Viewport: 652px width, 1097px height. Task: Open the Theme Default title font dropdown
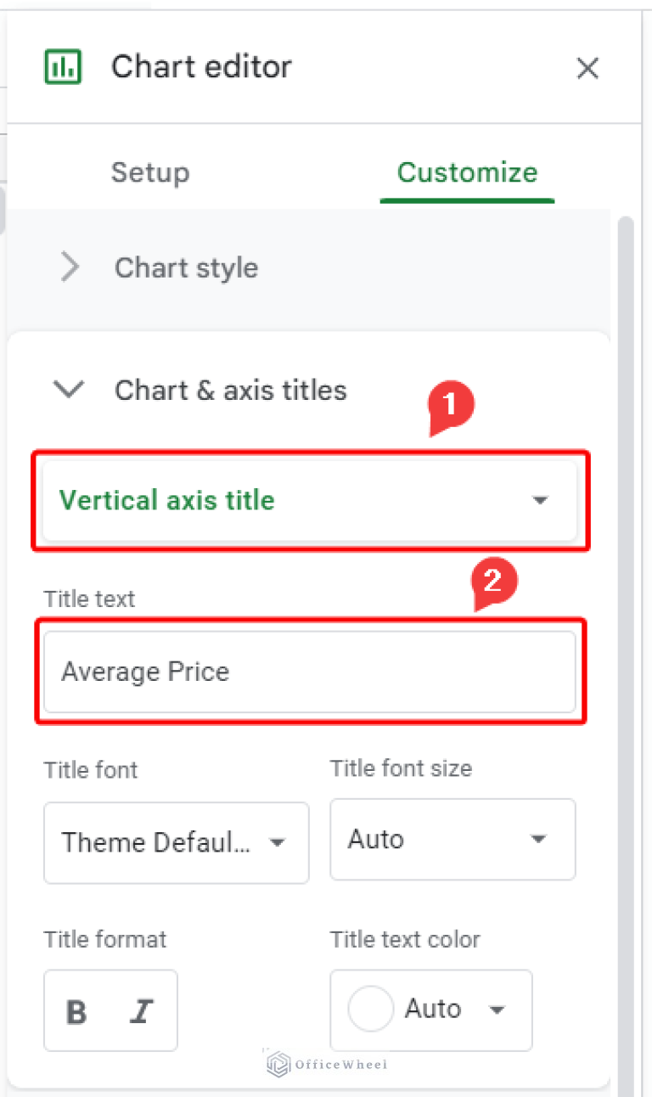[x=176, y=842]
